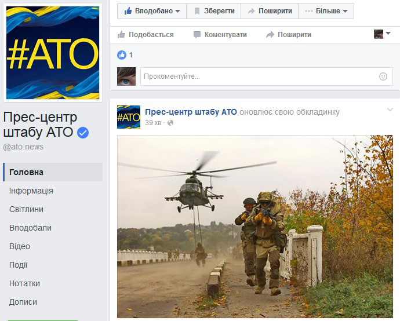Select Інформація in the sidebar
This screenshot has height=321, width=400.
coord(31,191)
